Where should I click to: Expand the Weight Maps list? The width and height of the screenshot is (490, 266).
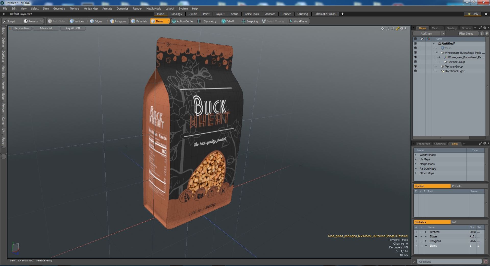416,155
